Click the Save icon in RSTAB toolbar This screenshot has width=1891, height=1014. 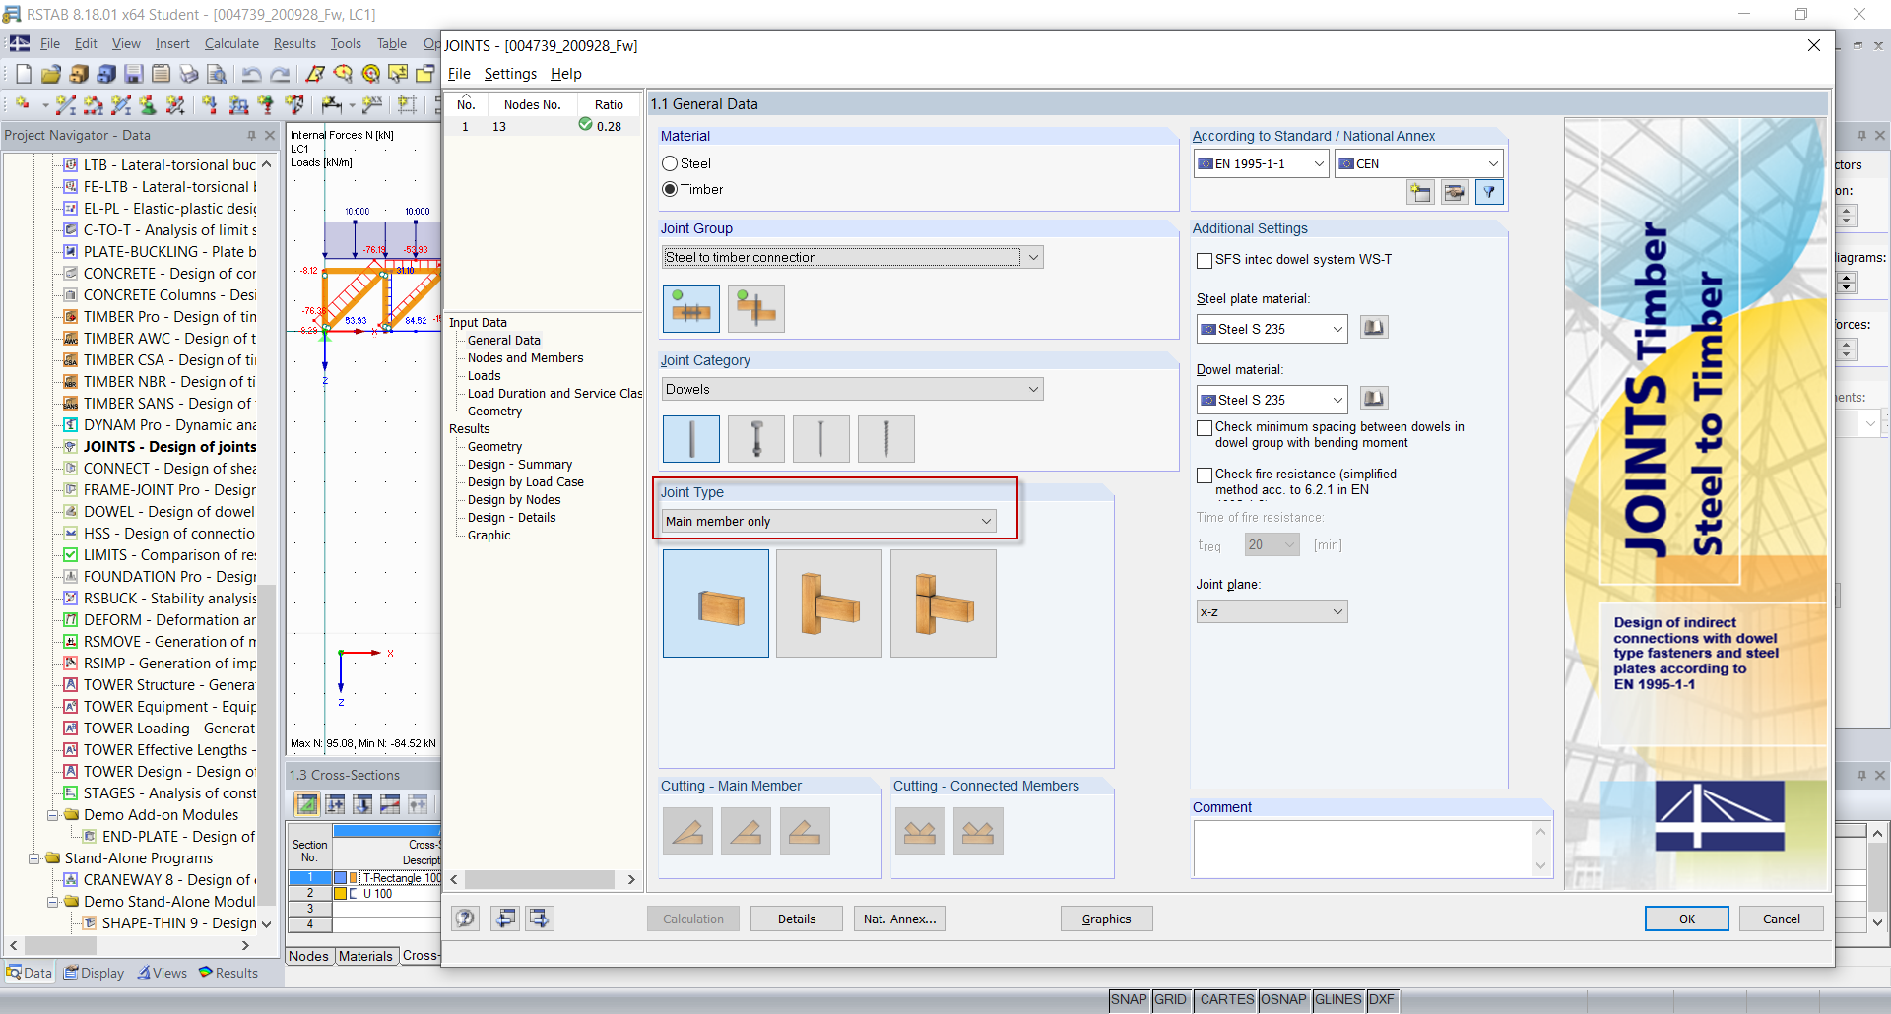(134, 74)
